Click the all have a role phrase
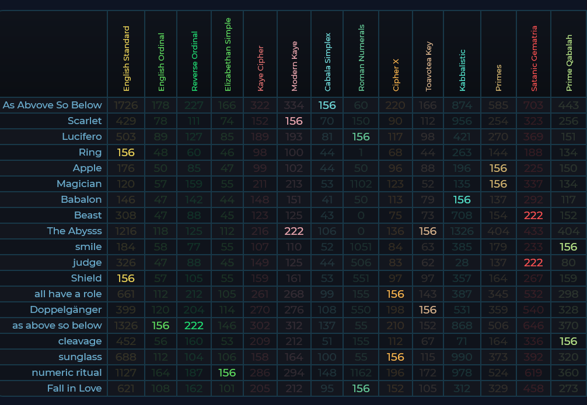Viewport: 587px width, 405px height. [x=68, y=294]
